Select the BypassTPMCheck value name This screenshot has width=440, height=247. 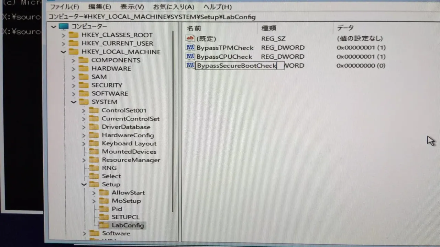(225, 48)
